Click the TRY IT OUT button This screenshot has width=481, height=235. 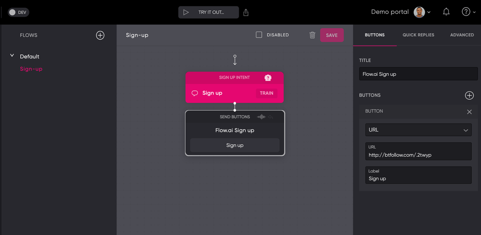pyautogui.click(x=208, y=12)
